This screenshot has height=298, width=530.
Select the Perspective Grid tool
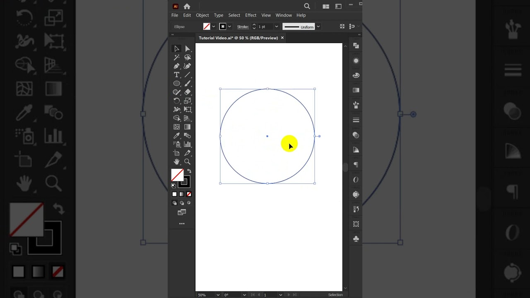(188, 118)
